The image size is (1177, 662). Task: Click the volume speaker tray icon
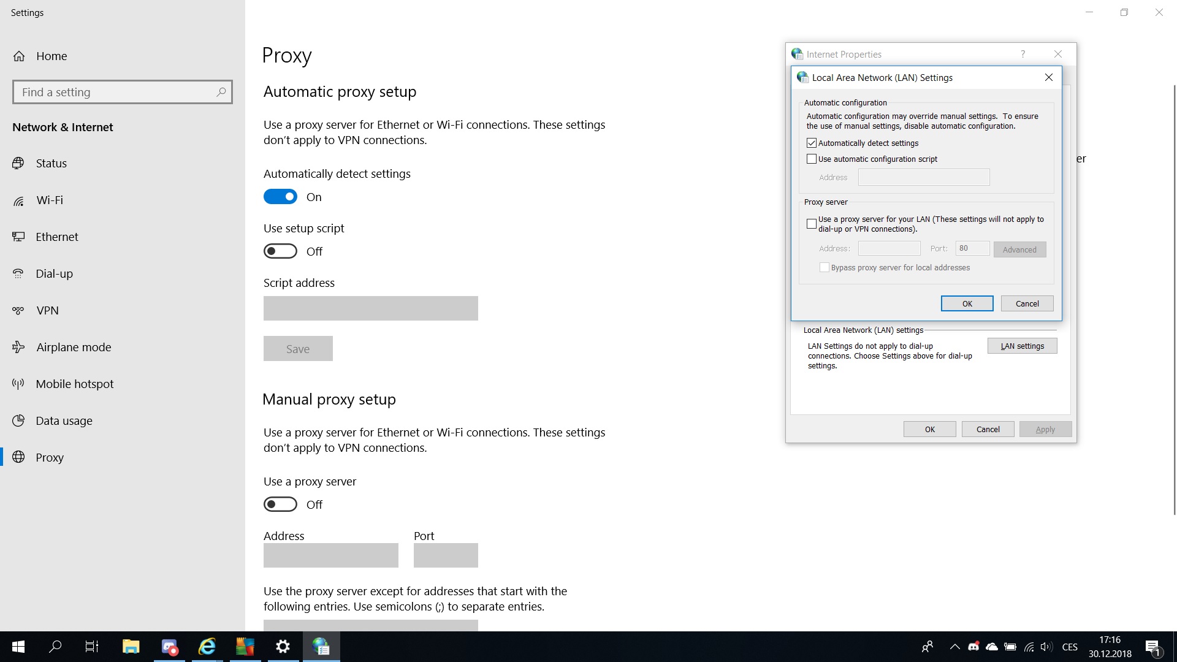(x=1046, y=647)
